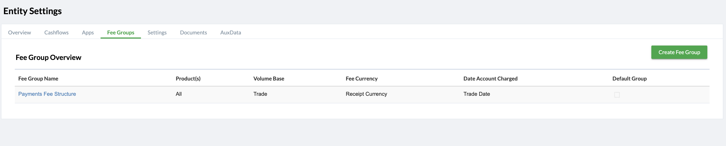Click the Default Group column header

coord(629,79)
